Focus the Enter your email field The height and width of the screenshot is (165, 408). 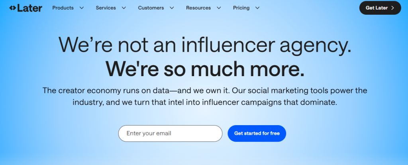click(x=170, y=134)
